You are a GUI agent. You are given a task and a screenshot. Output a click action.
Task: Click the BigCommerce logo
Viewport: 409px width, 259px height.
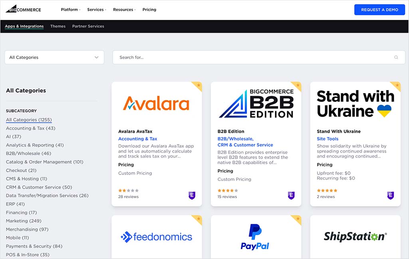point(23,9)
